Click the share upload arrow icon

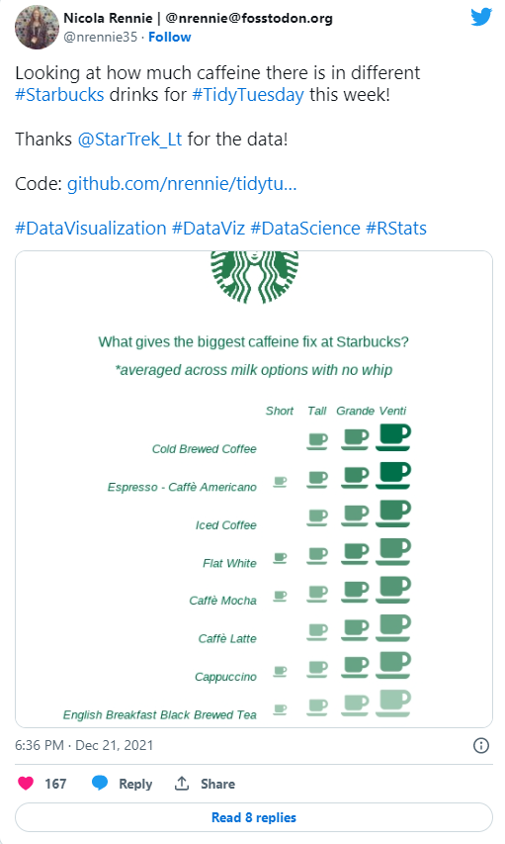pos(182,784)
